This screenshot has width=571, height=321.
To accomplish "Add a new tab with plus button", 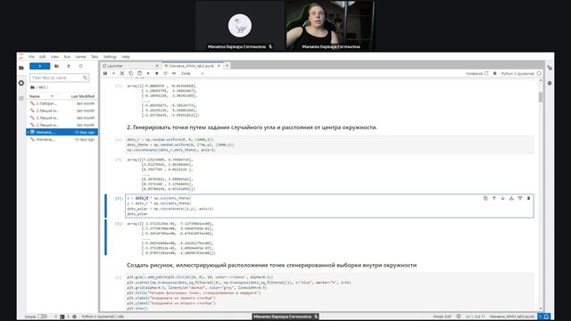I will click(x=227, y=66).
